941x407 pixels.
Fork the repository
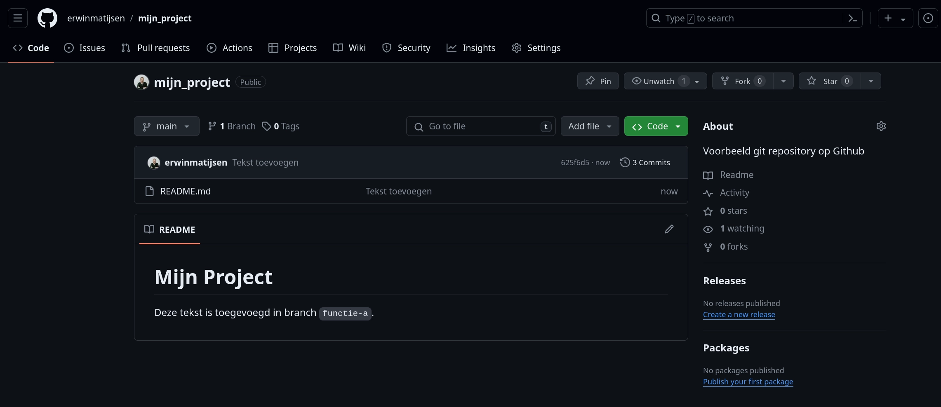point(743,81)
